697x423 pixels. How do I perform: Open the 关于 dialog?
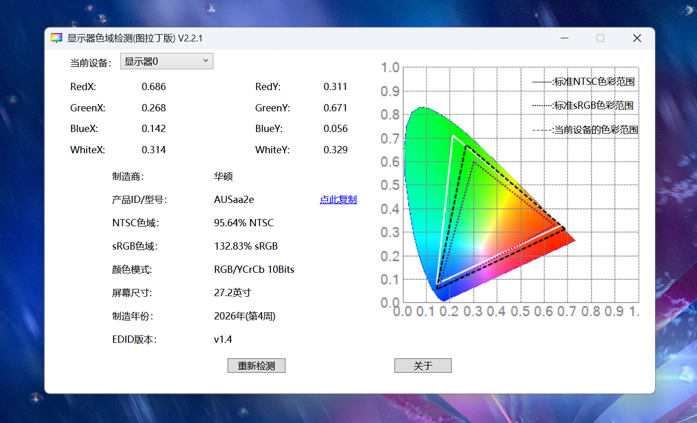422,365
